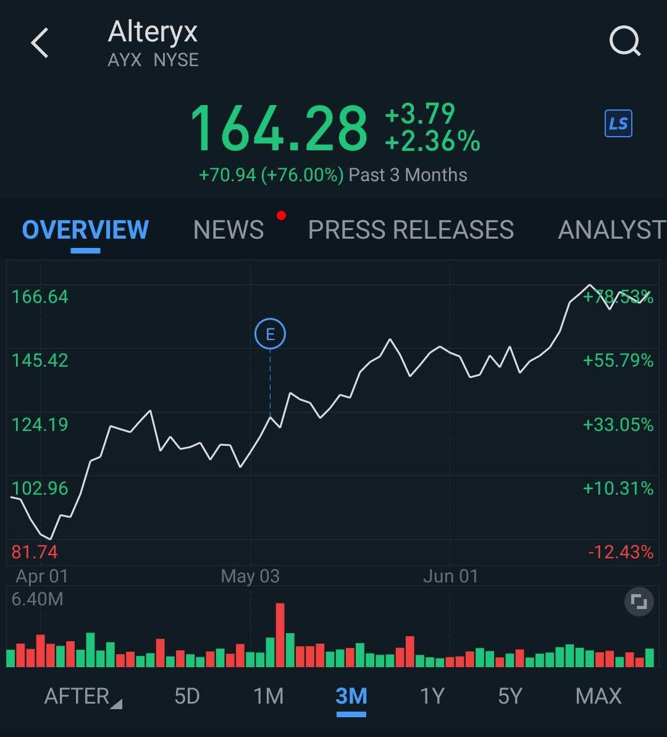Tap the 102.96 axis label

tap(40, 488)
